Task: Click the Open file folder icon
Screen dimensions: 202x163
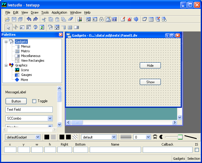Action: pyautogui.click(x=8, y=19)
